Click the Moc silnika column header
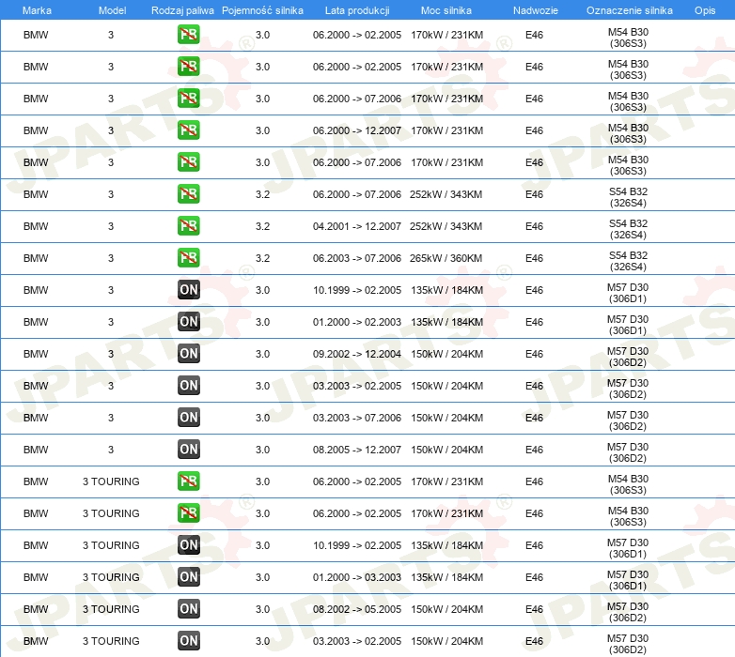 [x=446, y=10]
